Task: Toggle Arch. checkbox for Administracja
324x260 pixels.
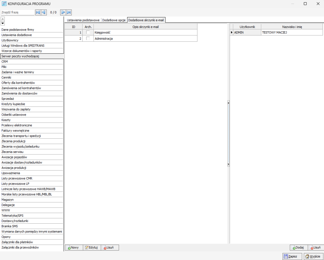Action: pos(88,39)
